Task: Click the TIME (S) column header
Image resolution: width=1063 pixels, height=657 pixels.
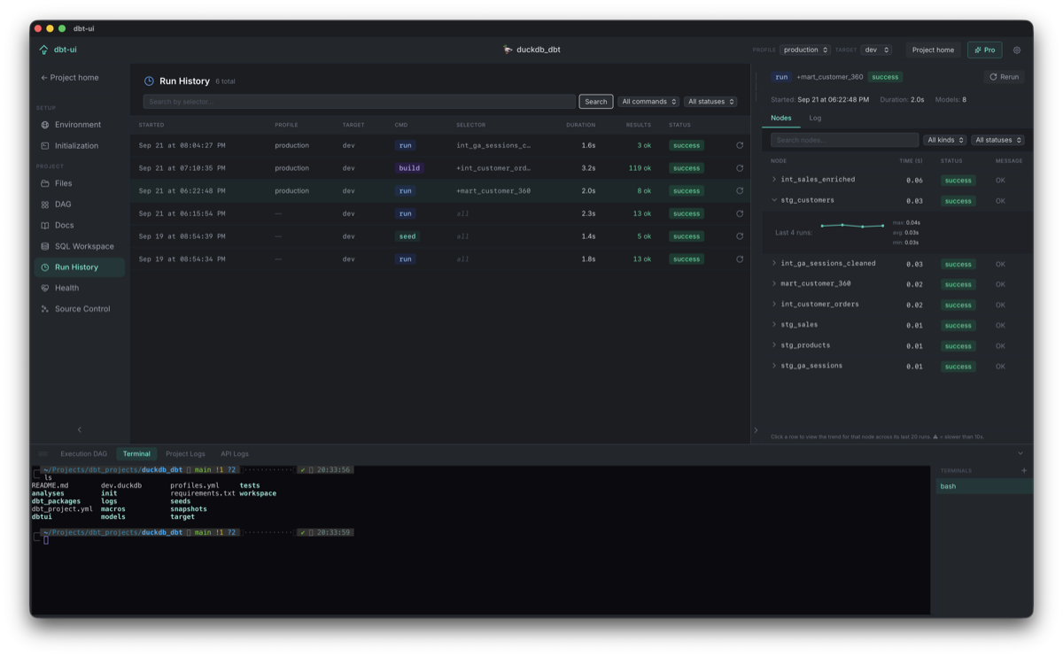Action: (x=911, y=161)
